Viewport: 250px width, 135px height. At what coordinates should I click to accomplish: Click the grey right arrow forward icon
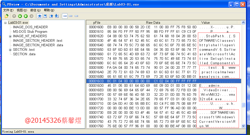pos(31,16)
